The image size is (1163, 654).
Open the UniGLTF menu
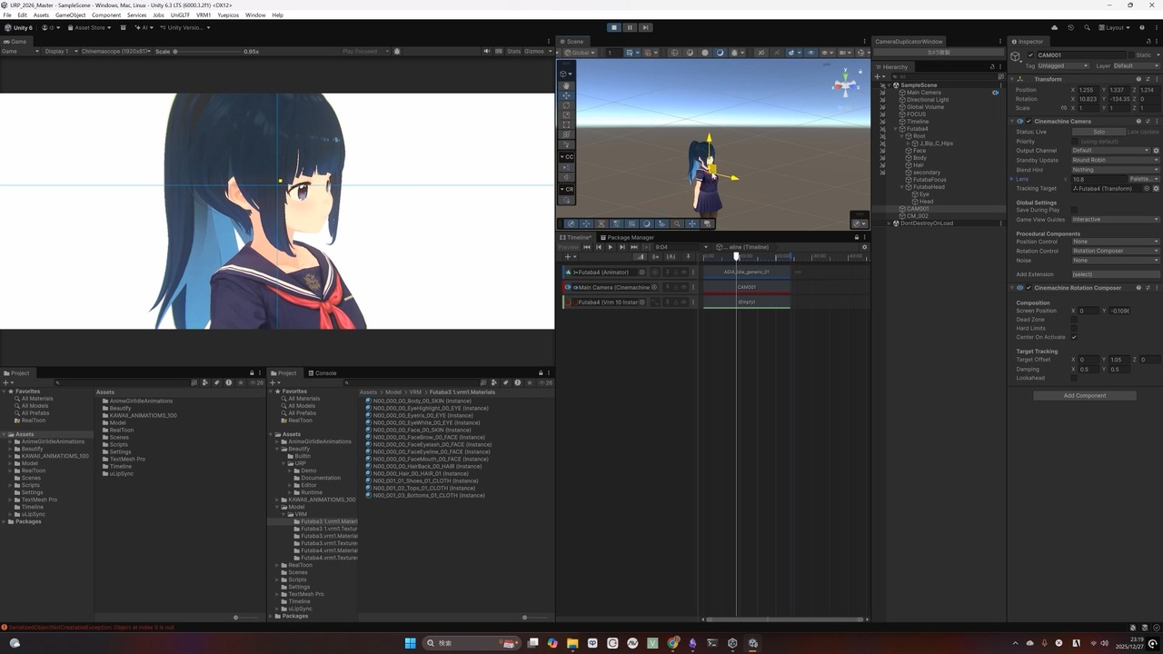tap(180, 15)
